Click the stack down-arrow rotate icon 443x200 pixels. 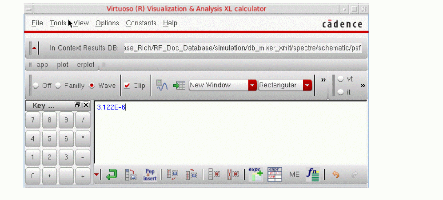(191, 175)
